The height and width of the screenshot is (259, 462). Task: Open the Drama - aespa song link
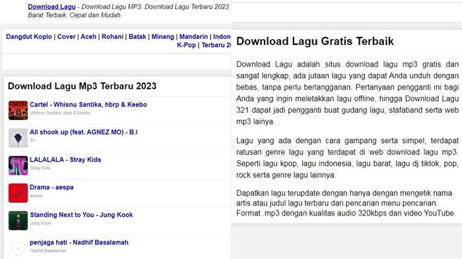[x=51, y=187]
